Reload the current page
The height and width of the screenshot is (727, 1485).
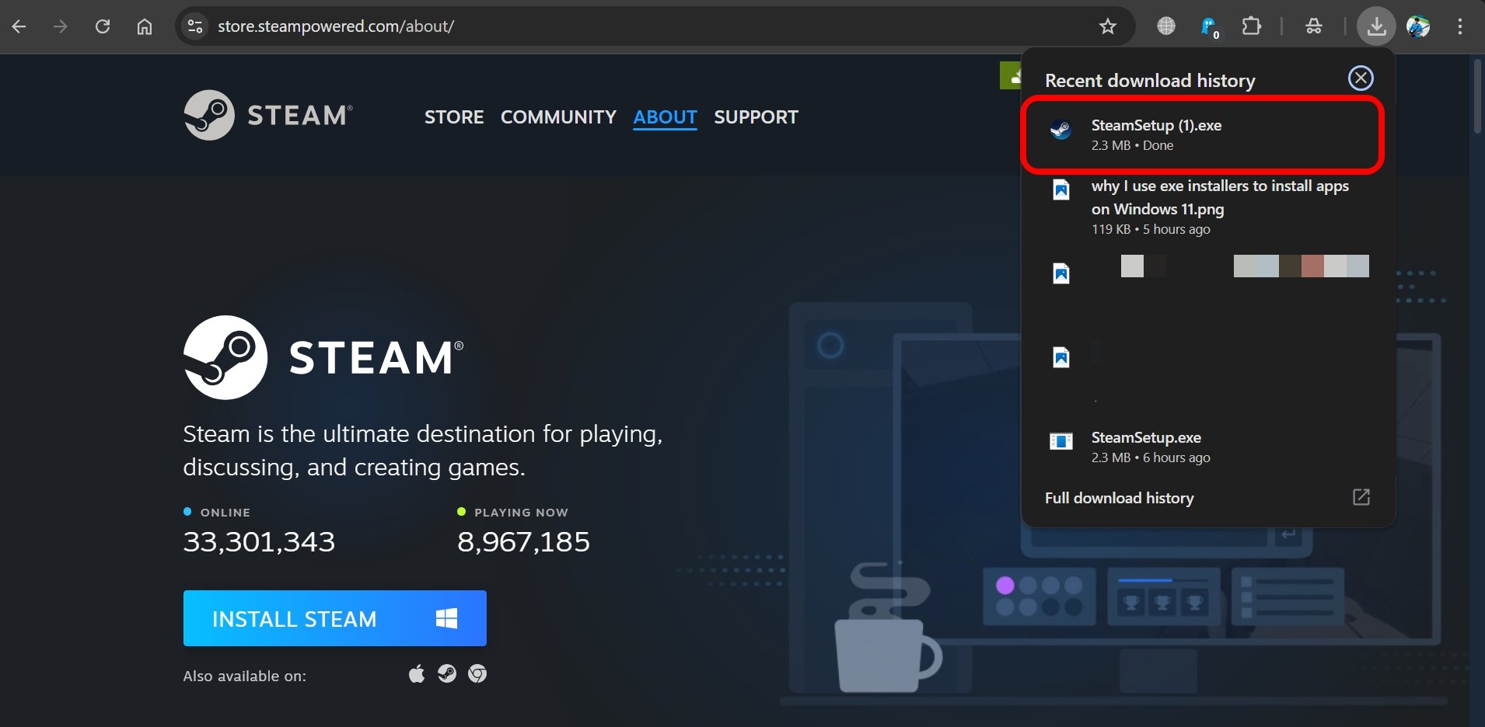point(103,26)
